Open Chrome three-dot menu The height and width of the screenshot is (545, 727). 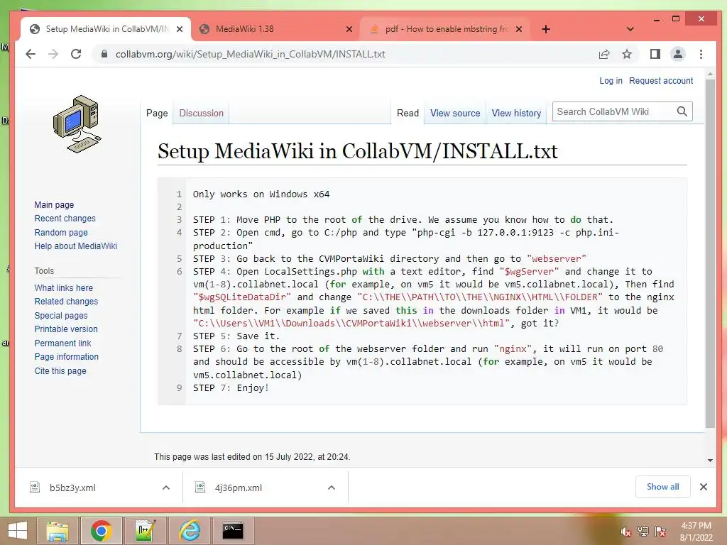pyautogui.click(x=701, y=54)
